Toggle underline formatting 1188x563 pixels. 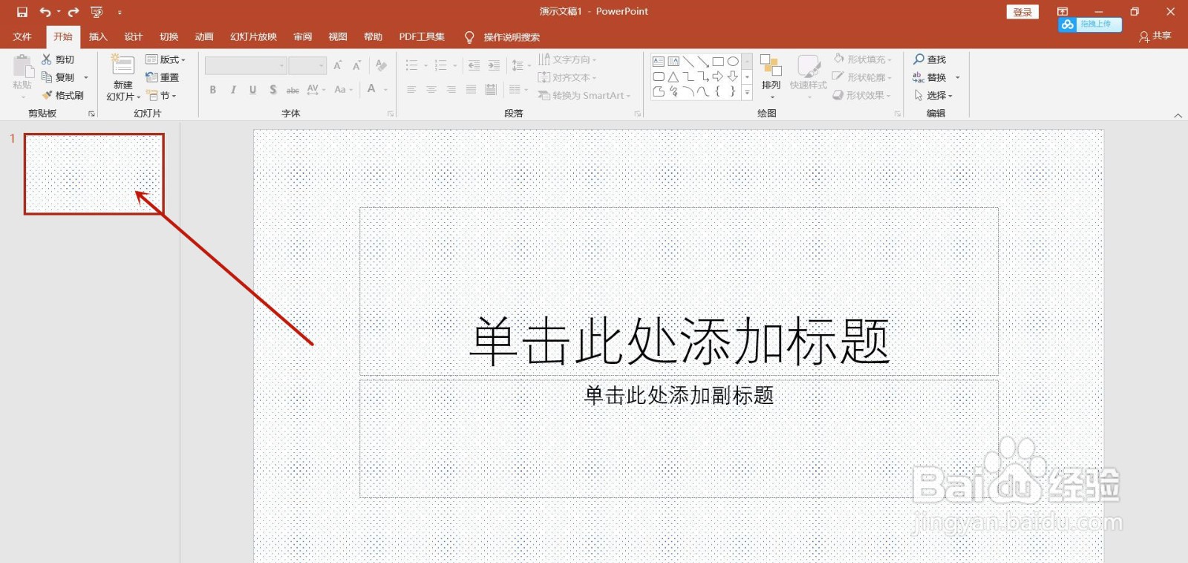click(x=253, y=90)
